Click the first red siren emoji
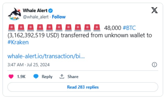 tap(12, 28)
